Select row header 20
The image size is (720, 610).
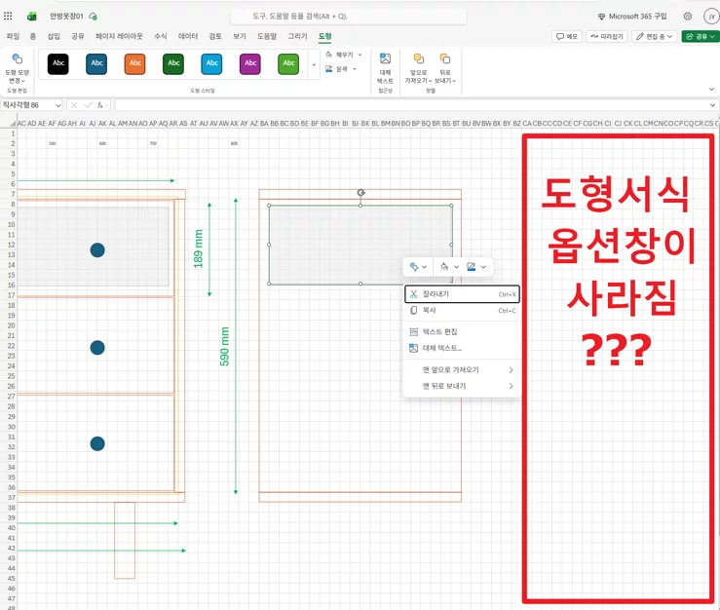11,325
